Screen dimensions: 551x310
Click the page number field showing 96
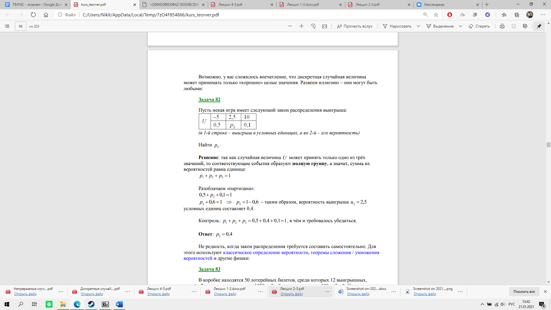point(21,26)
